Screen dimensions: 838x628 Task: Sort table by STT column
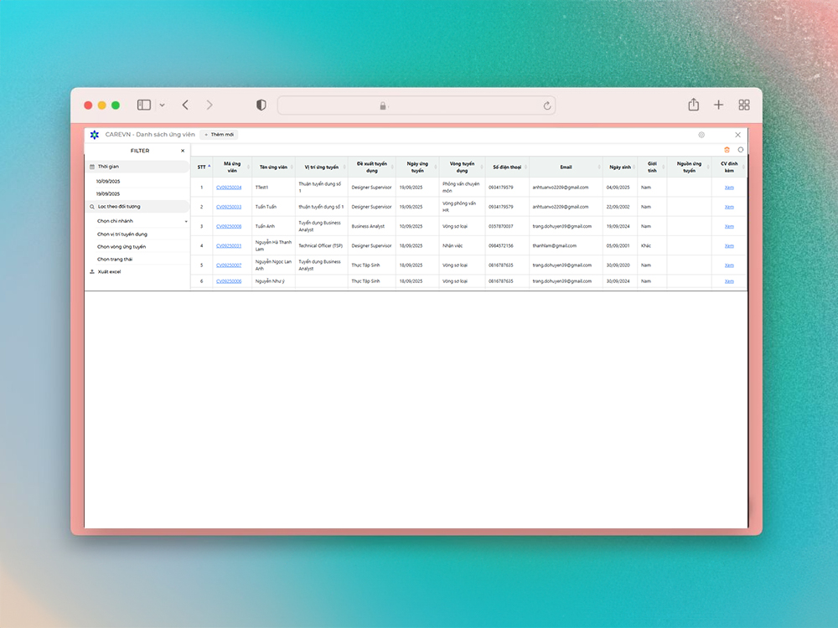click(x=201, y=167)
